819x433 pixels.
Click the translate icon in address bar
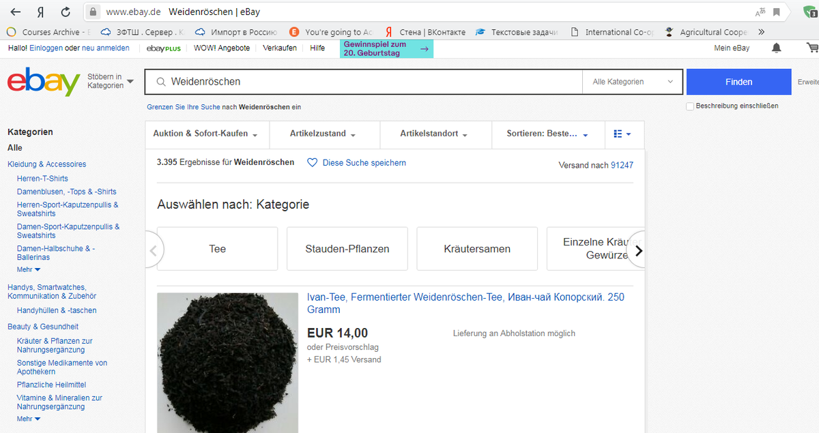coord(760,12)
